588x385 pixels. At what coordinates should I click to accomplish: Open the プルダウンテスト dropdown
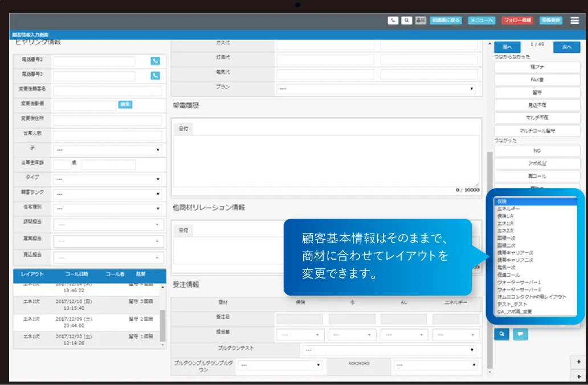pos(389,350)
